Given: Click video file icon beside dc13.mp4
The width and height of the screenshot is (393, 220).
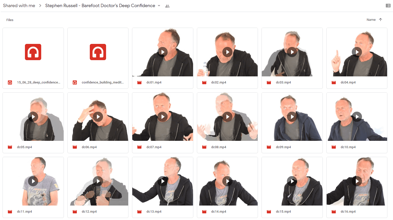Looking at the screenshot, I should point(139,212).
